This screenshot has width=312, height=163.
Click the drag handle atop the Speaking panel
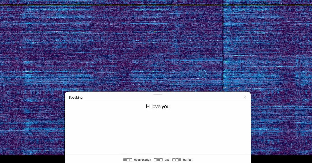tap(158, 94)
